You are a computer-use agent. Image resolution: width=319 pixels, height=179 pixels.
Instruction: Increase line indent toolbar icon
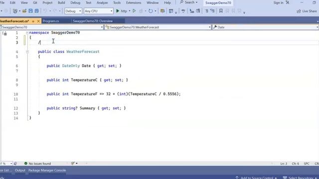212,11
